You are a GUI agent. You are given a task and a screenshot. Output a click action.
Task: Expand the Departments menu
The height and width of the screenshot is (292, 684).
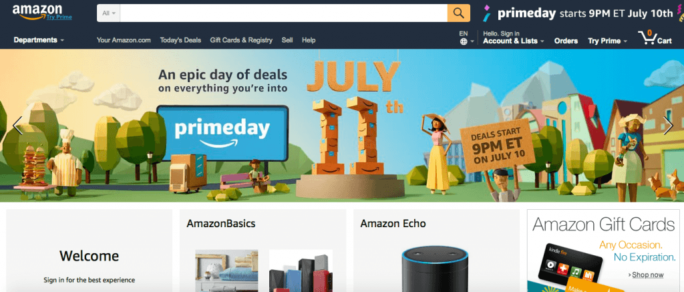click(39, 40)
